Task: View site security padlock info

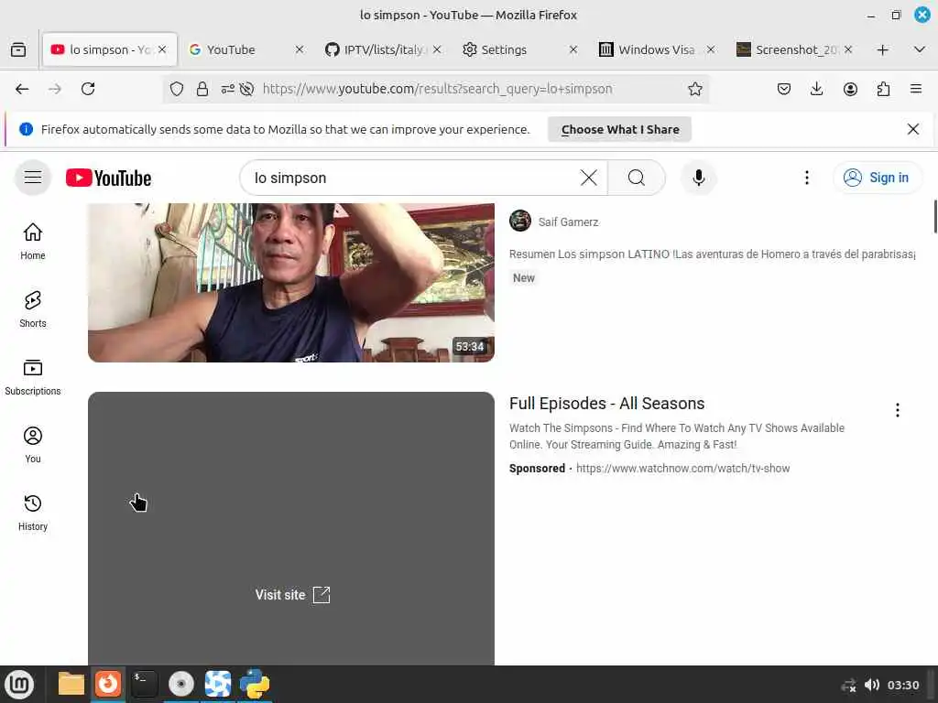Action: pos(202,89)
